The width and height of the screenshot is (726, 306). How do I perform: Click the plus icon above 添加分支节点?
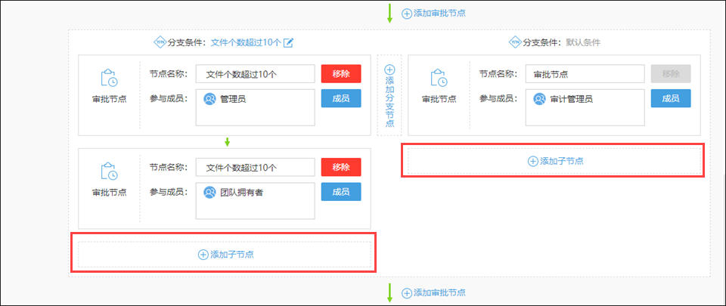(x=389, y=70)
